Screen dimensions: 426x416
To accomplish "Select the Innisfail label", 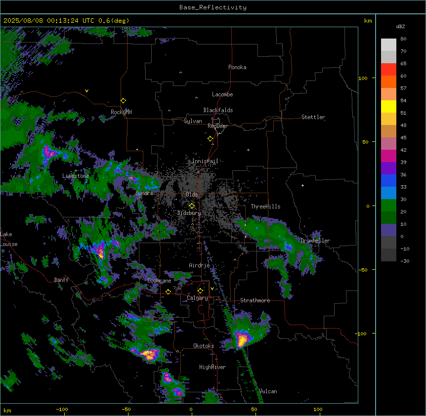I will coord(205,161).
